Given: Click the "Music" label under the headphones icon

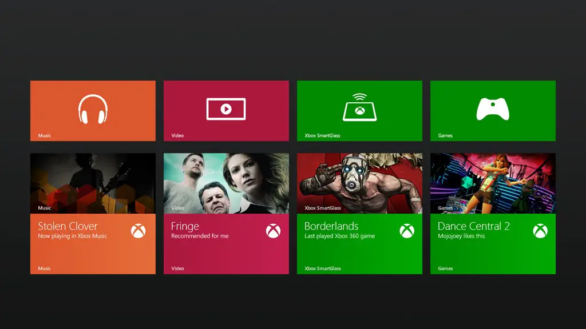Looking at the screenshot, I should (45, 135).
